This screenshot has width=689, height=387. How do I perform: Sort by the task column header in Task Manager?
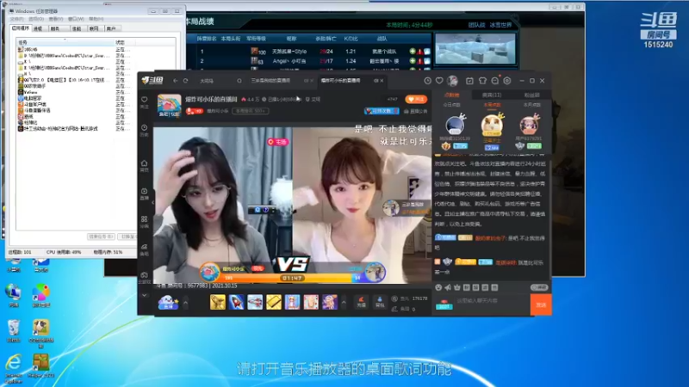pyautogui.click(x=65, y=42)
